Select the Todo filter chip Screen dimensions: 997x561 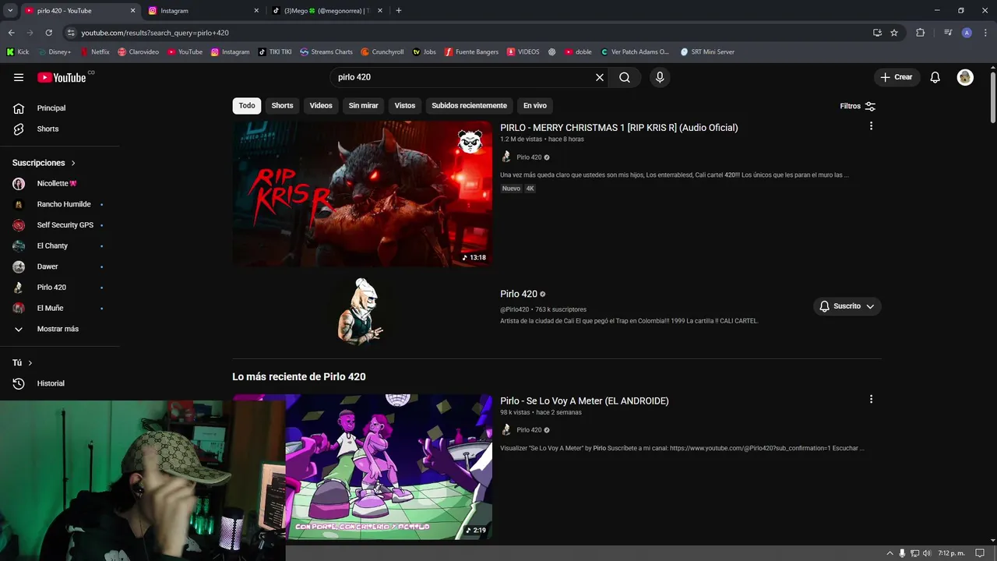point(247,105)
